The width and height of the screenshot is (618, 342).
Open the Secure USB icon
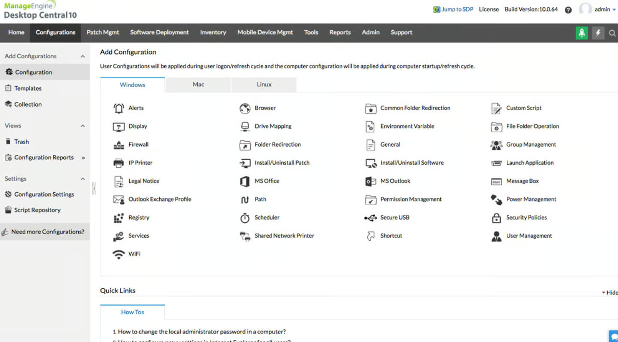371,218
